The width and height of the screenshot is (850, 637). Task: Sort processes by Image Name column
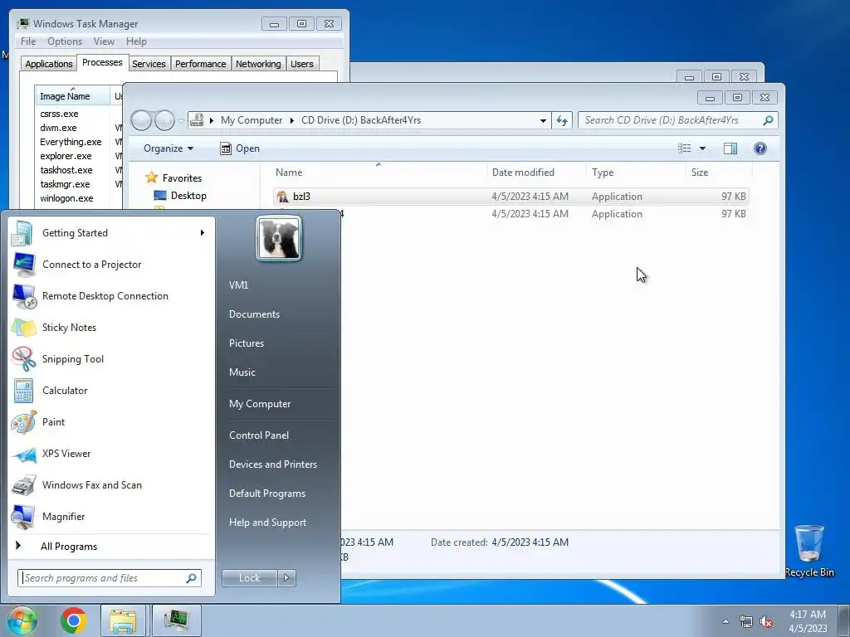coord(73,96)
